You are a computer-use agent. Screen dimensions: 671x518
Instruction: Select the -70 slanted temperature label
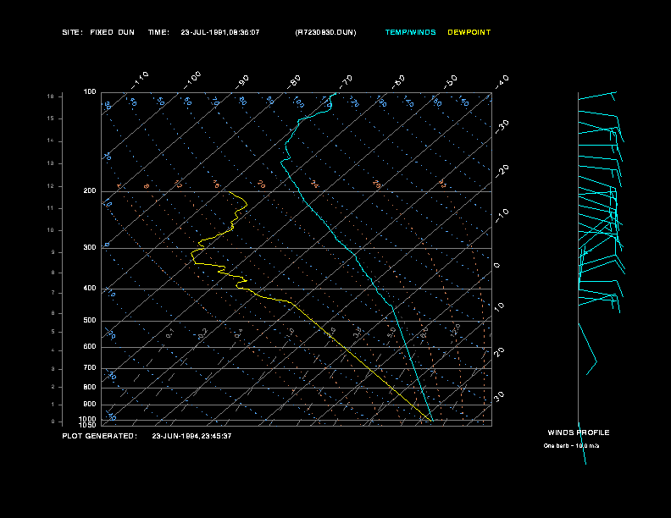click(x=347, y=82)
